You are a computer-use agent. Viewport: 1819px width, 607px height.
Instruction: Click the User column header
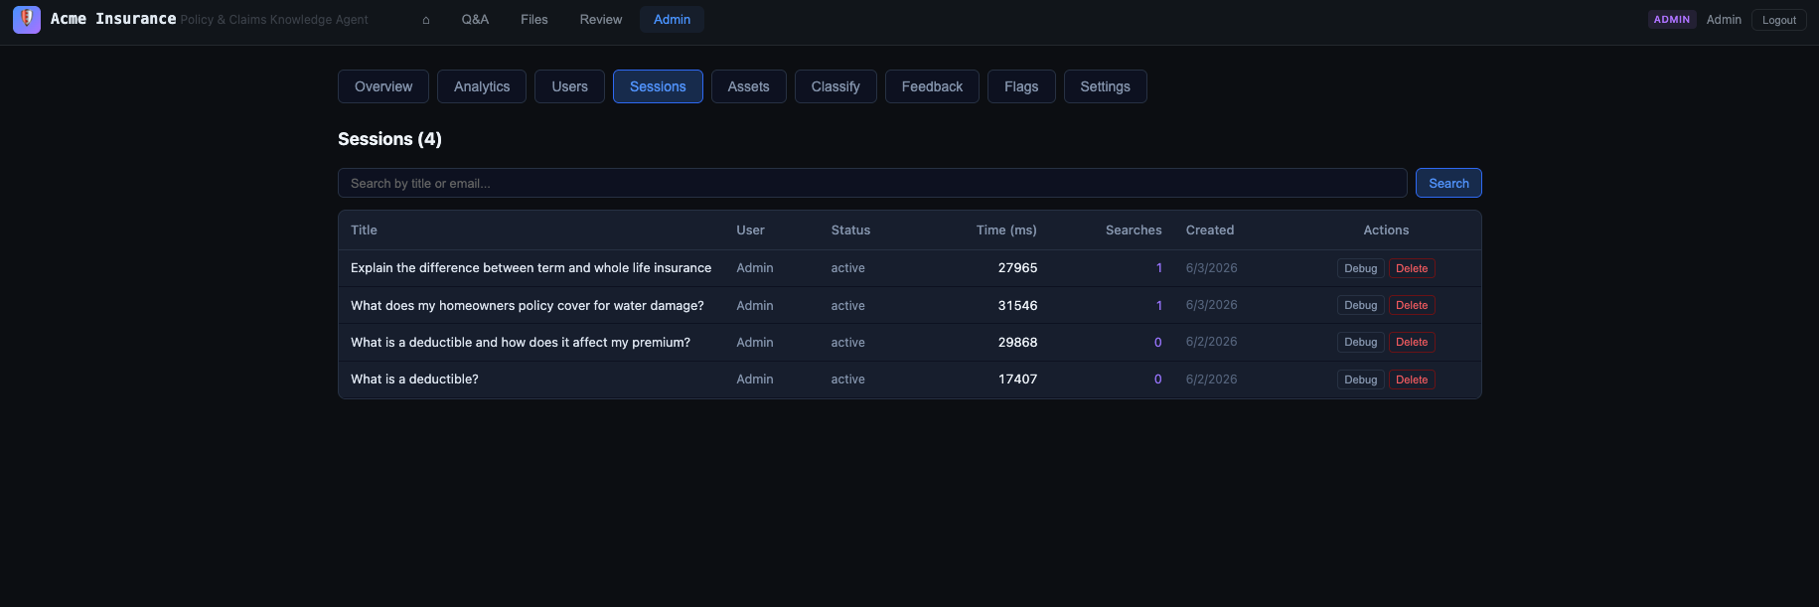750,229
